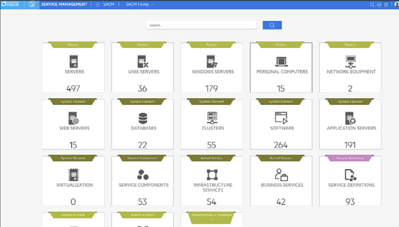Click the INFRASTRUCTURE SERVICES label
Screen dimensions: 399x227
click(x=213, y=188)
